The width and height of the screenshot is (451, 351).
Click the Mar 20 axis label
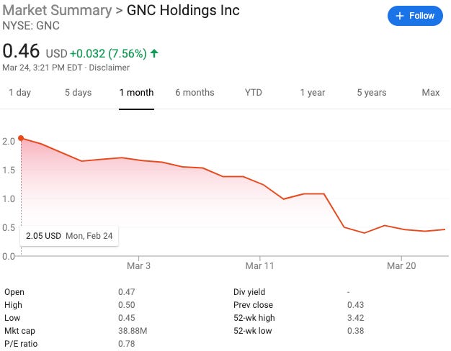(400, 266)
